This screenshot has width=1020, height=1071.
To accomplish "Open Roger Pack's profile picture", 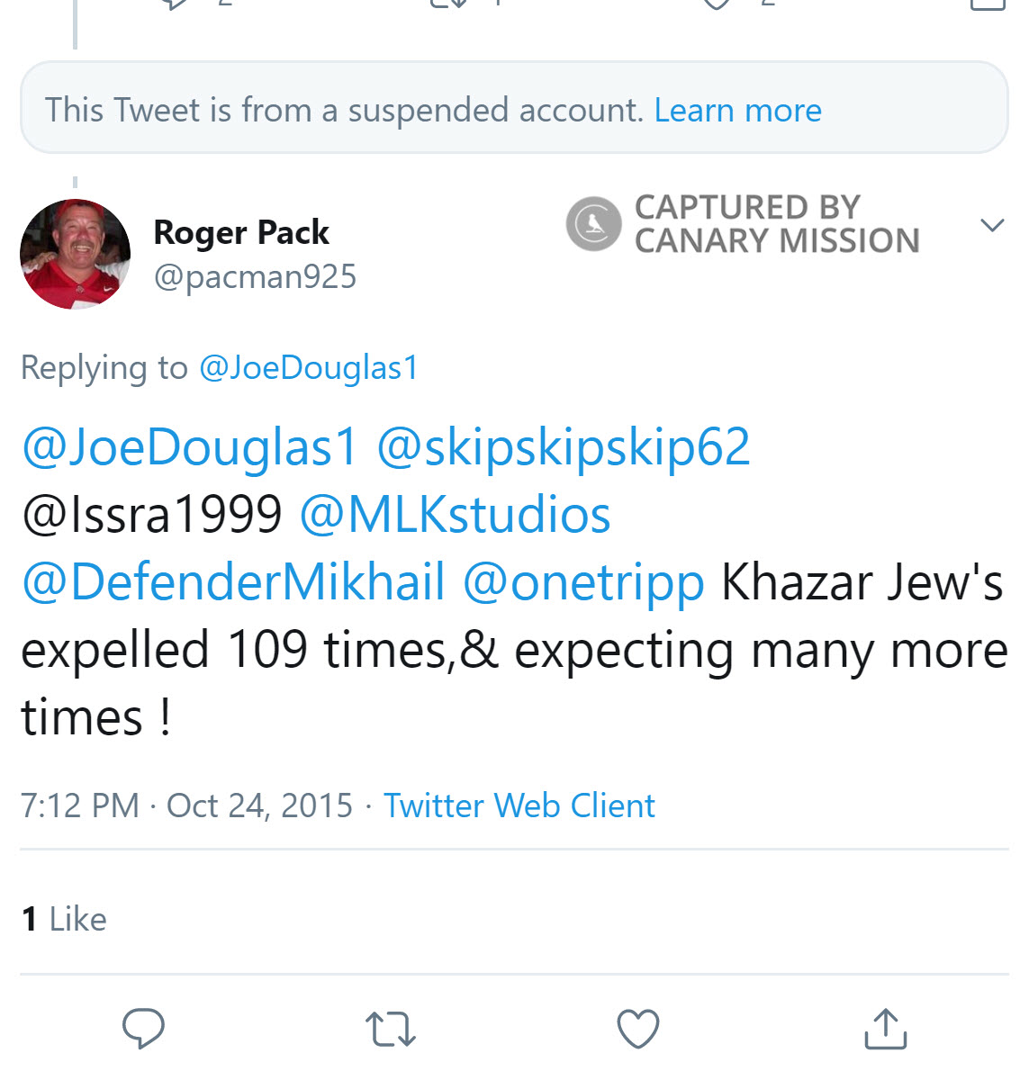I will tap(75, 254).
